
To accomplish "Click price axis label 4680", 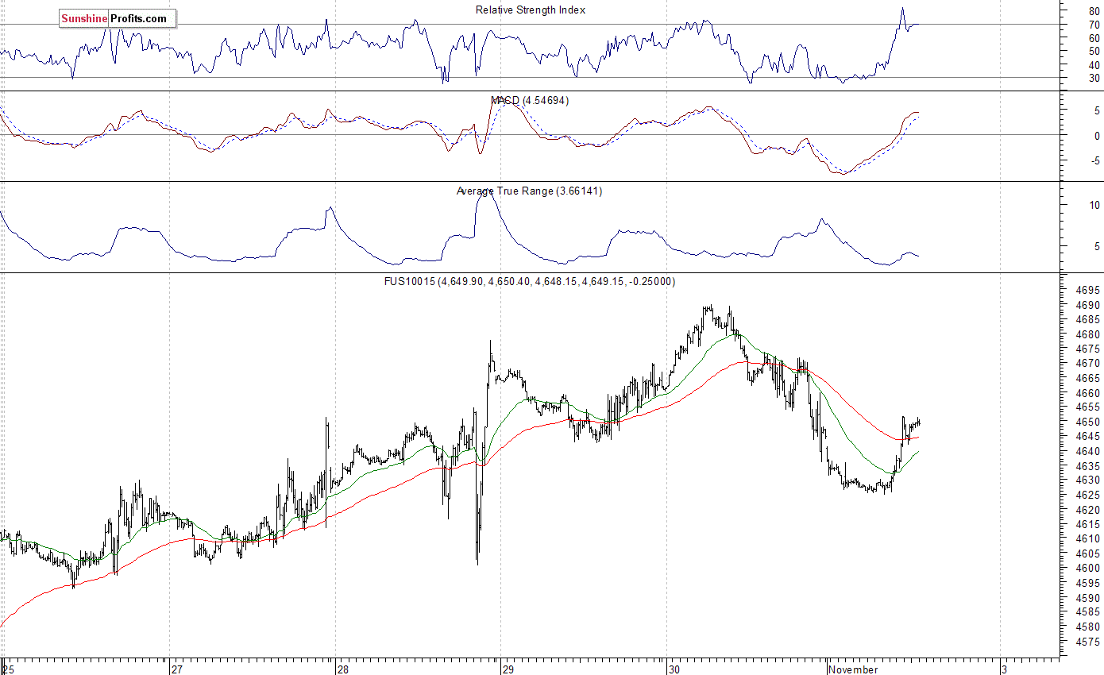I will click(x=1088, y=335).
